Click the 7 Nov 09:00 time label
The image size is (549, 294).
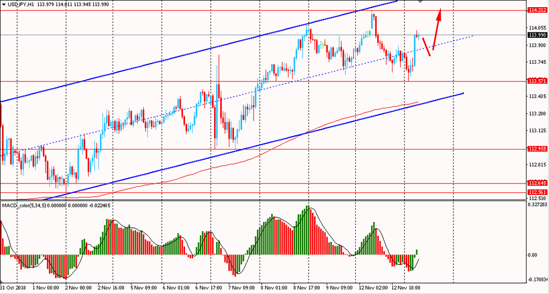click(x=241, y=287)
